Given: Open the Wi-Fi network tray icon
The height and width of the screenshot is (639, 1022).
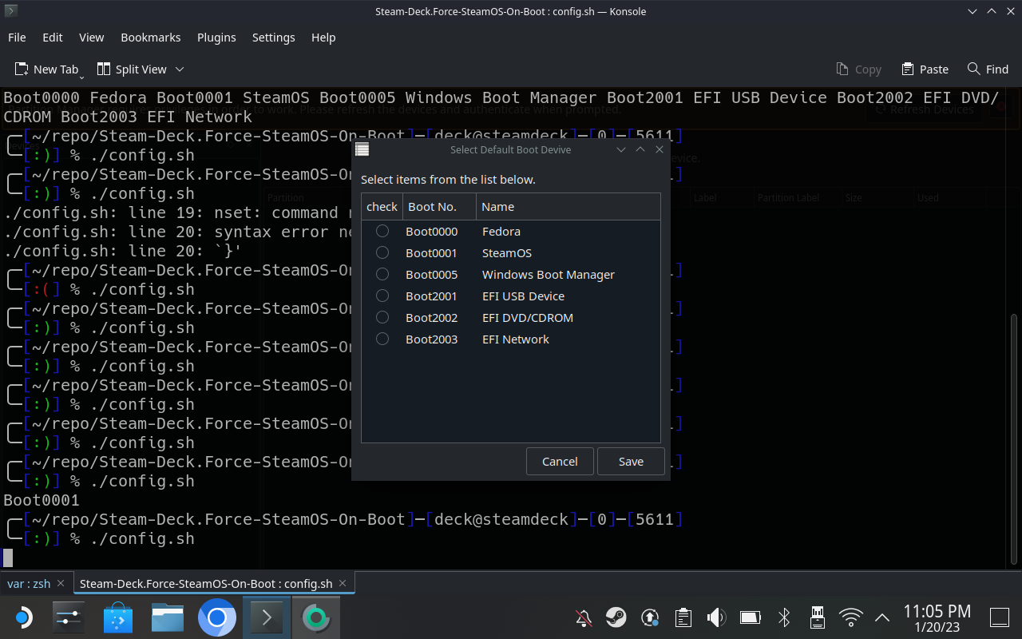Looking at the screenshot, I should (x=851, y=617).
